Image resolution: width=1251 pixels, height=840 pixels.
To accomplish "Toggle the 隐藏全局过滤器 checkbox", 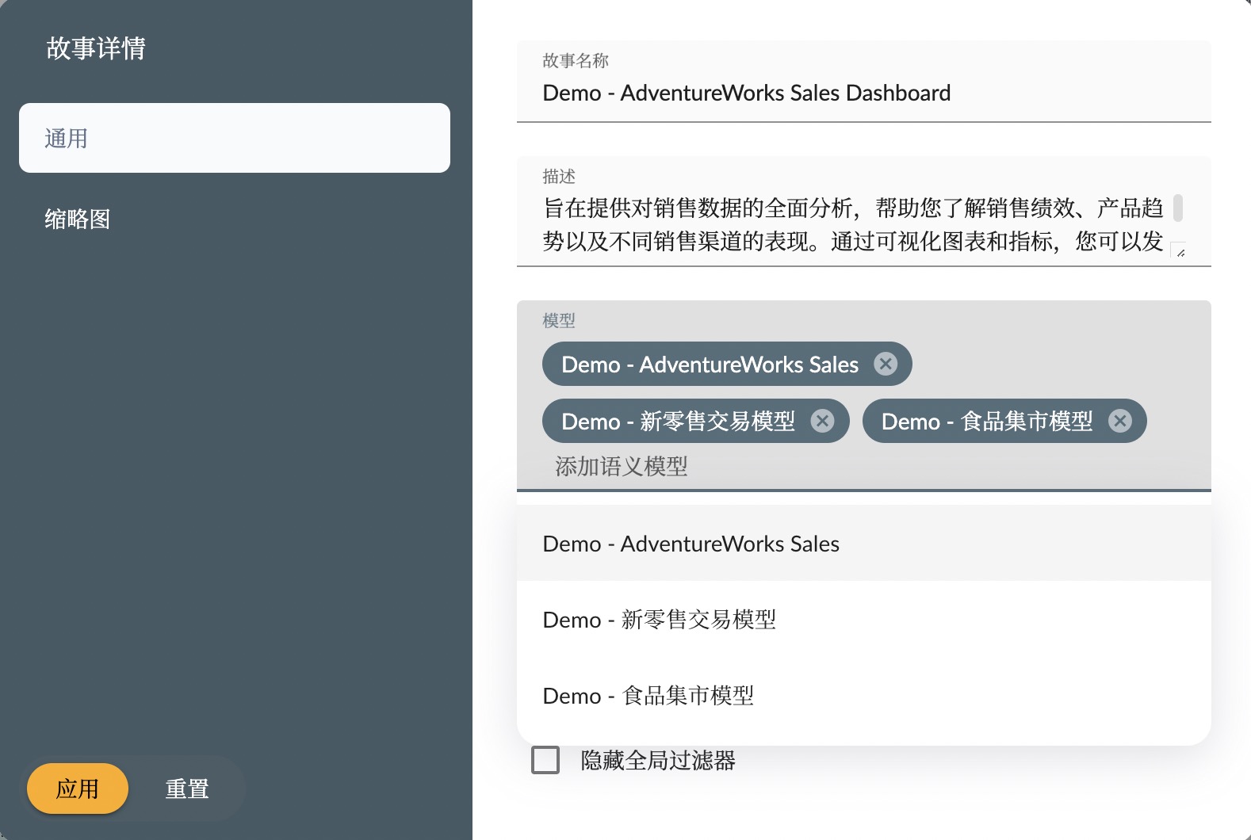I will (545, 760).
